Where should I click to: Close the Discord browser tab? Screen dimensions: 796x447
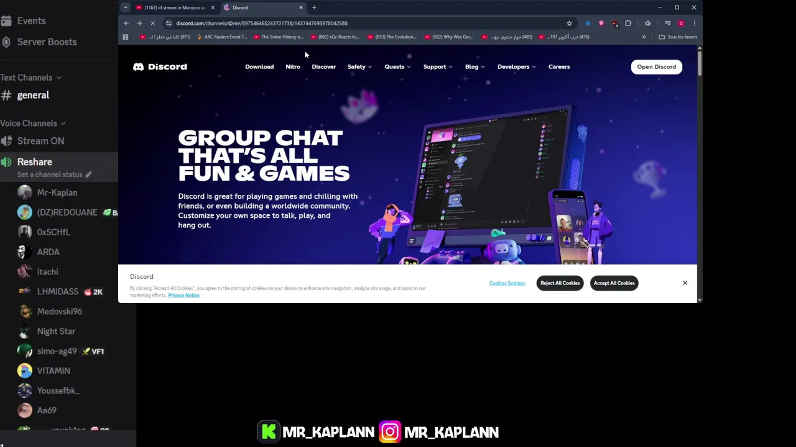[301, 7]
